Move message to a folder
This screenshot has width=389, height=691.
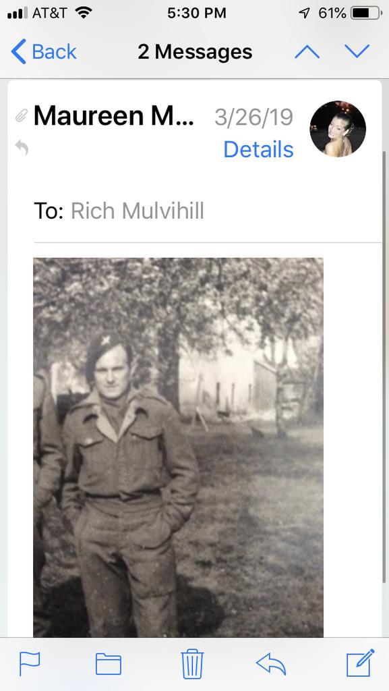click(109, 664)
